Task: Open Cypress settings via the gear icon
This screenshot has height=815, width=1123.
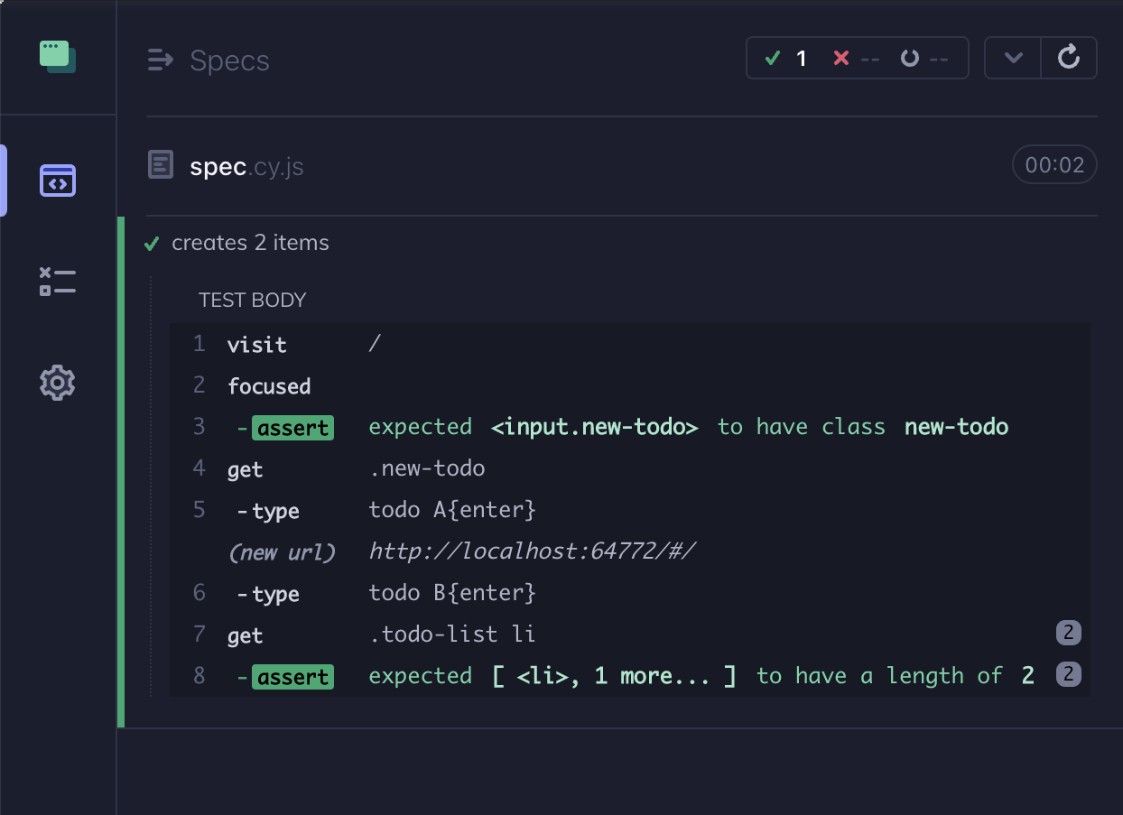Action: (57, 382)
